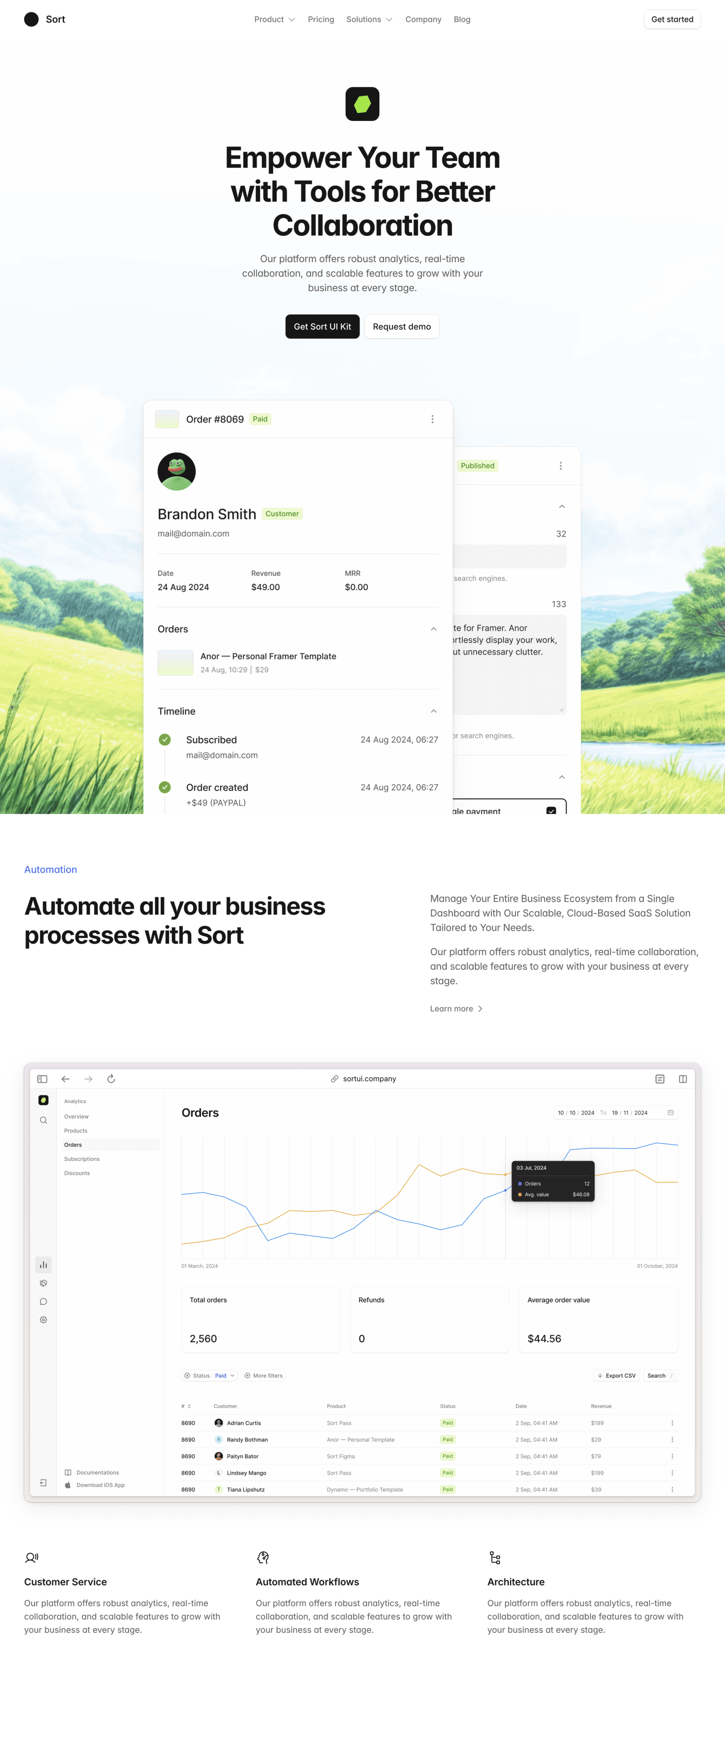Screen dimensions: 725x1738
Task: Open the Documentations link in sidebar
Action: 92,1473
